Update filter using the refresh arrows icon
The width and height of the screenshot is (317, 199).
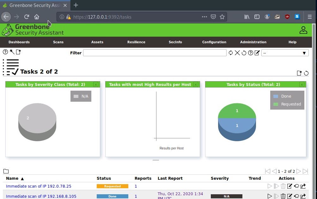tap(231, 53)
